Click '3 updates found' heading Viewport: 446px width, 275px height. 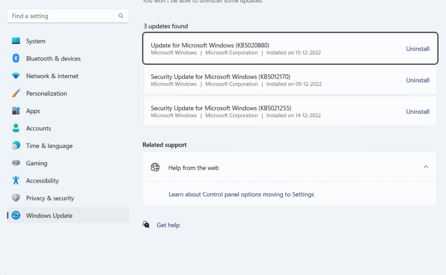click(x=166, y=26)
